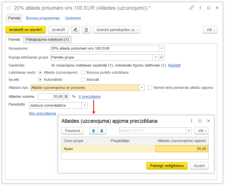
Task: Open Bonusa programmas section
Action: coord(43,18)
